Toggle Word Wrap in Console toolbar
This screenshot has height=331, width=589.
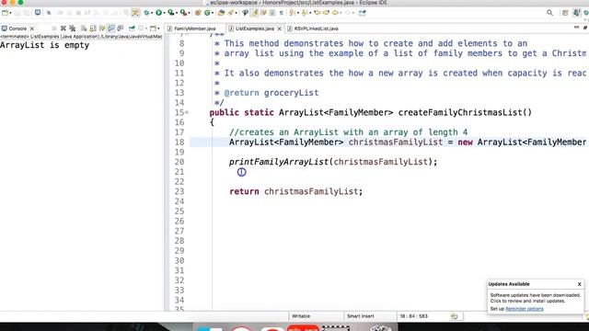coord(101,29)
